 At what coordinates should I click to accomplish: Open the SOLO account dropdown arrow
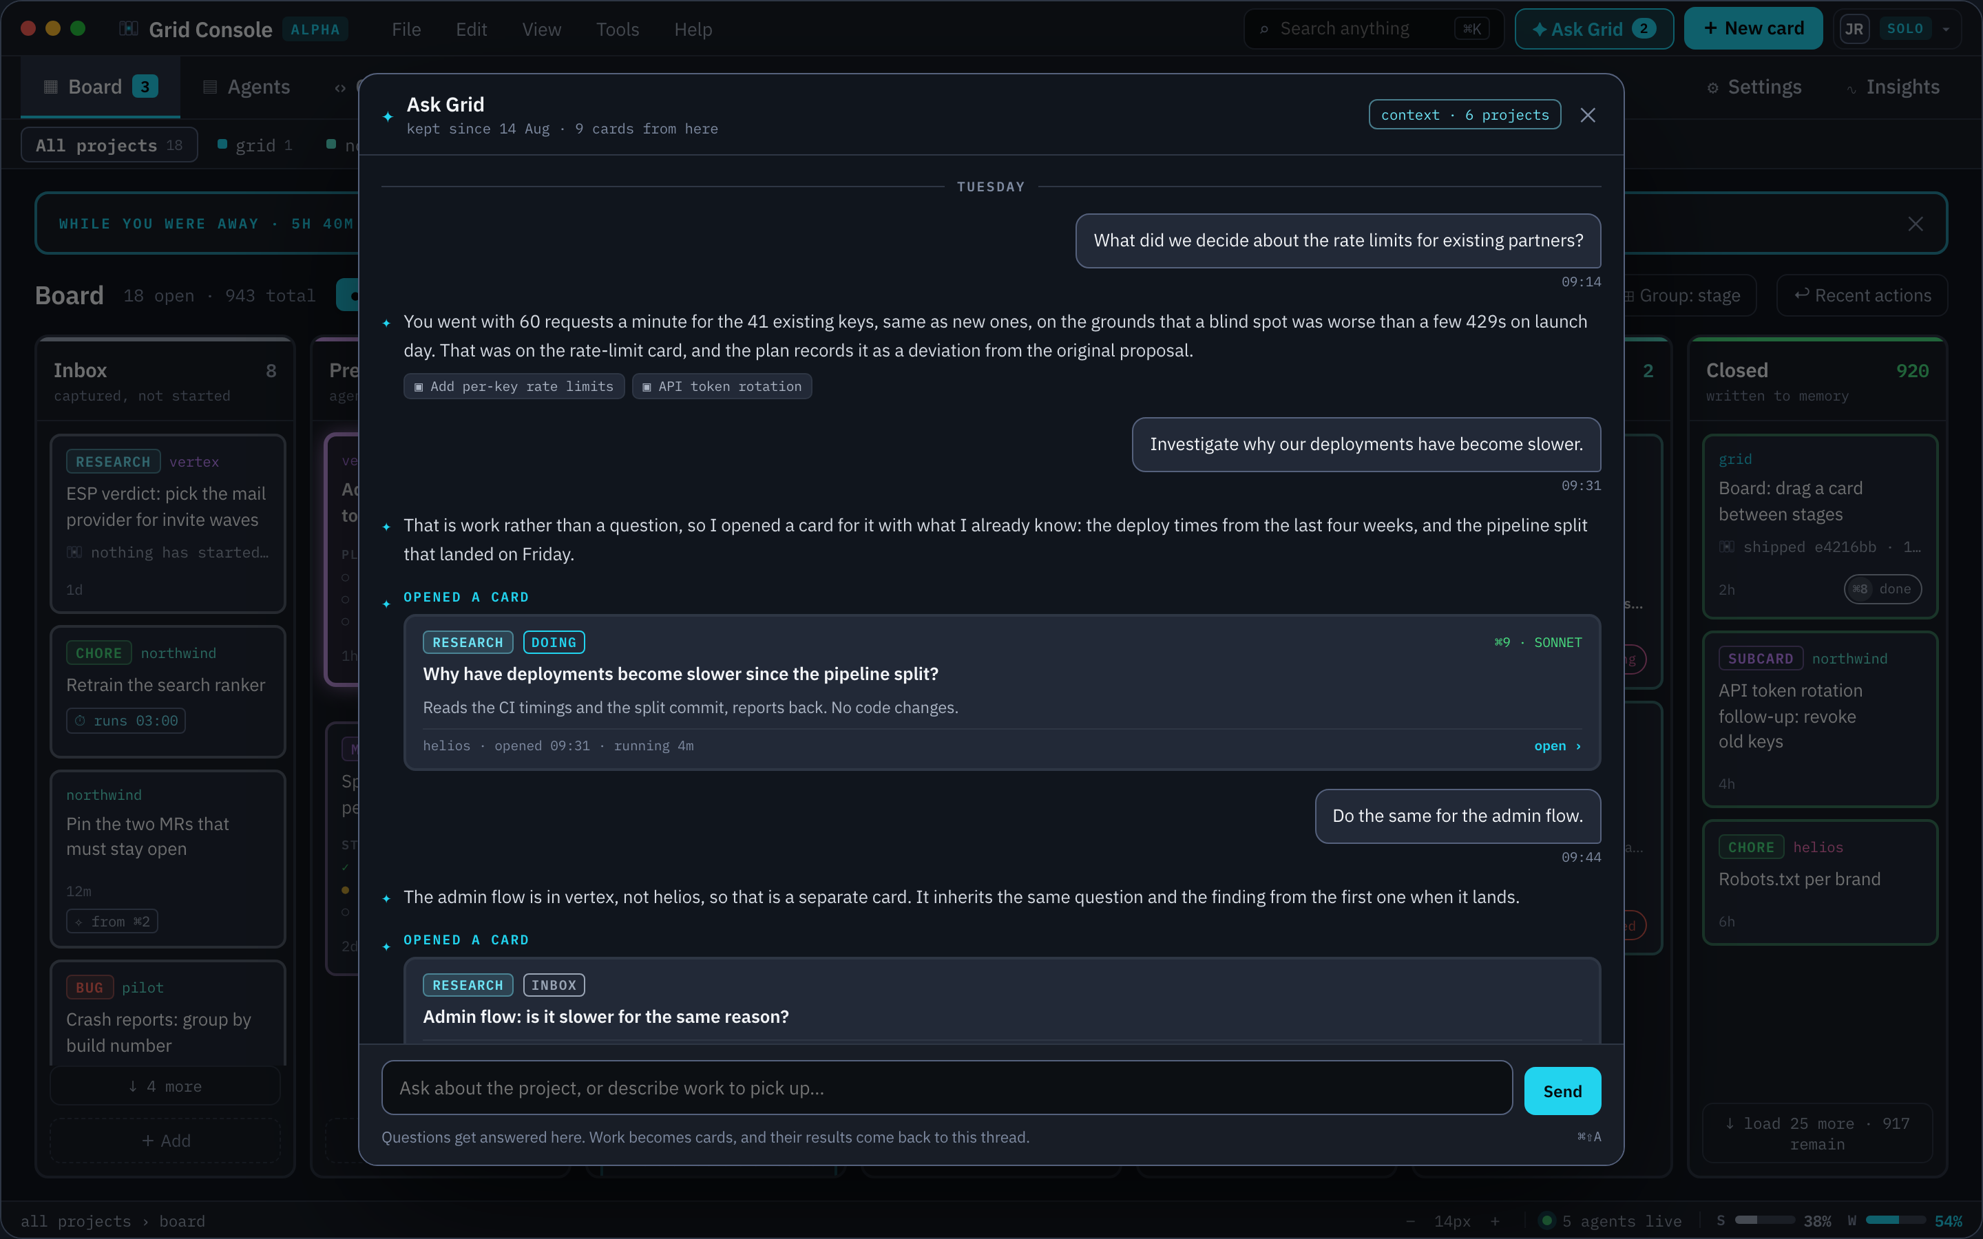tap(1946, 29)
